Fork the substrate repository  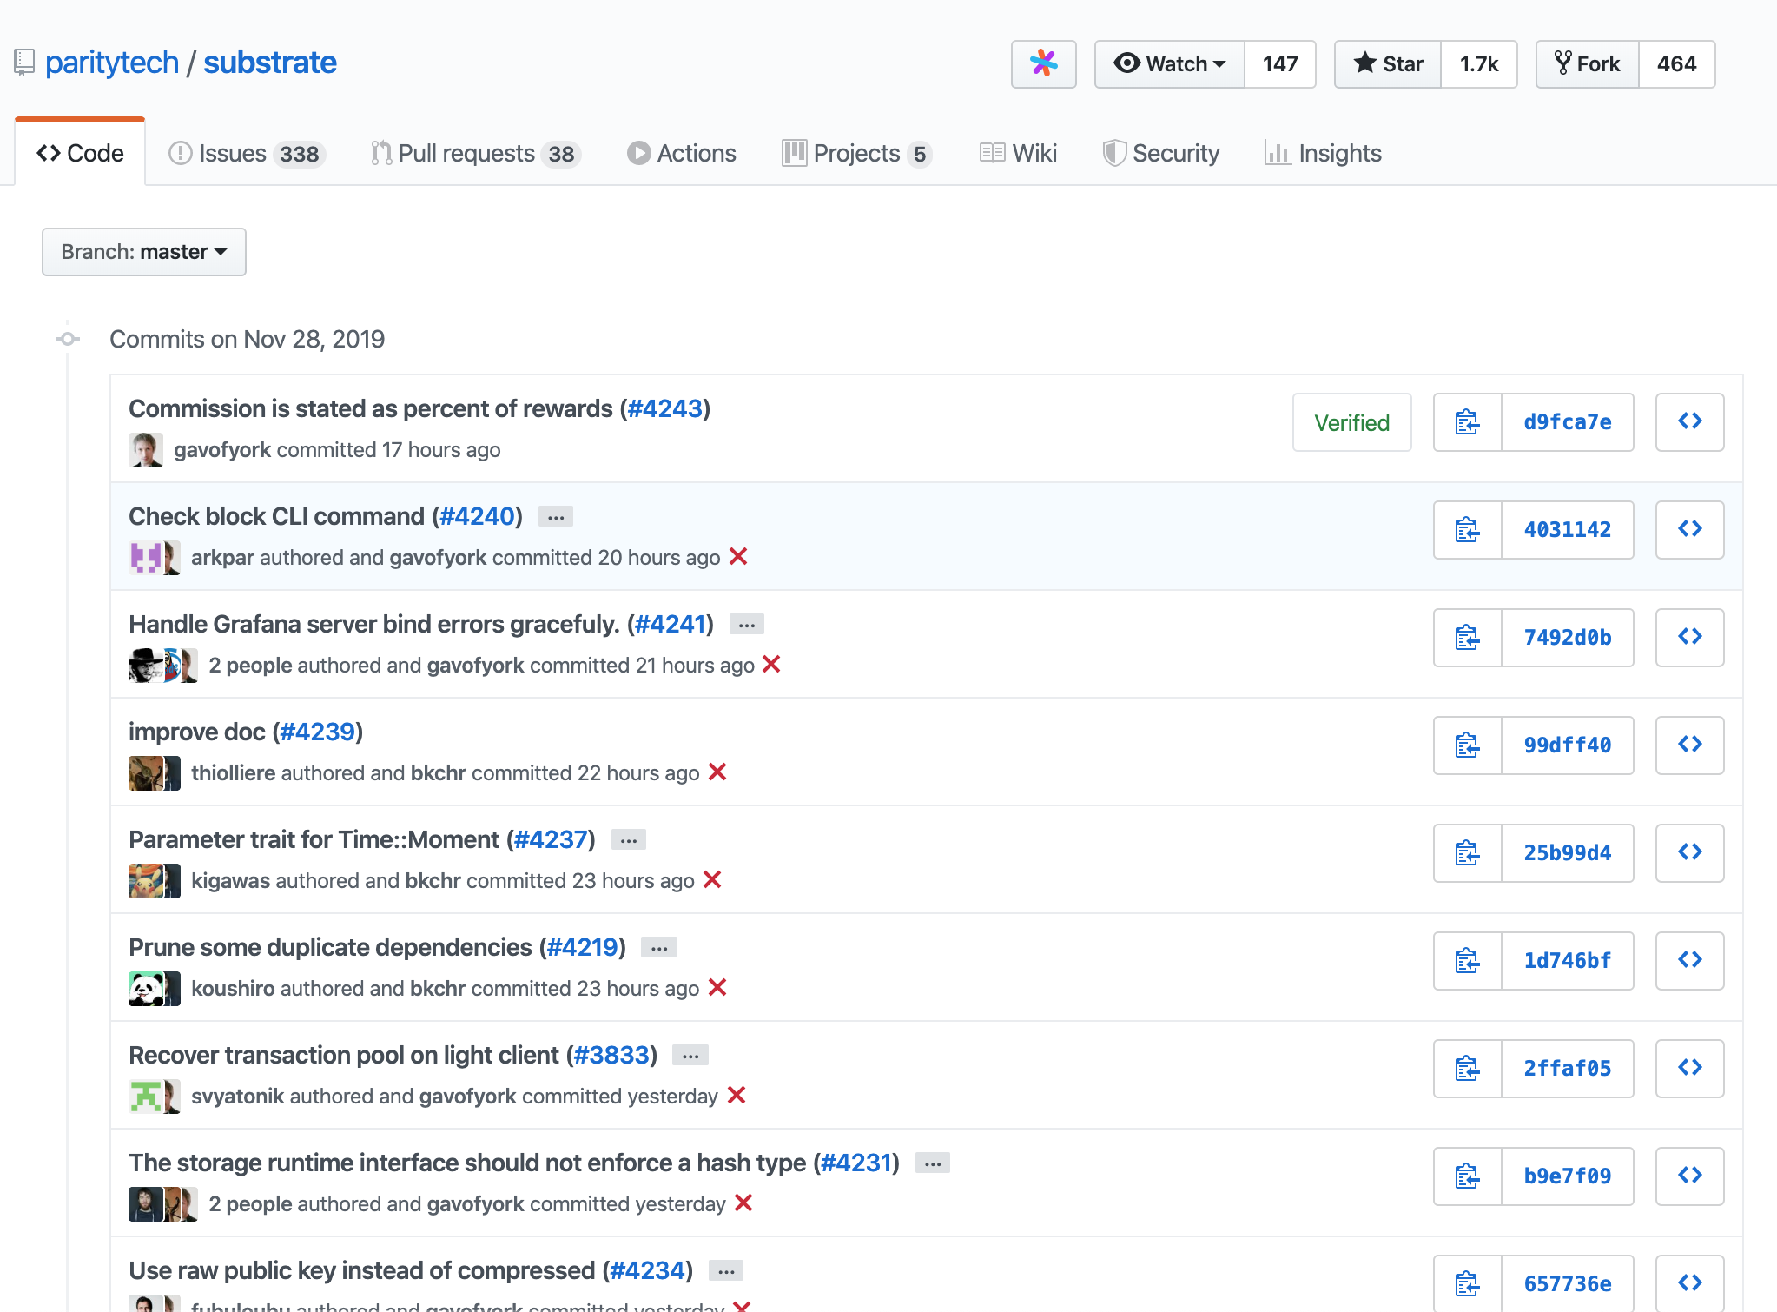coord(1588,63)
